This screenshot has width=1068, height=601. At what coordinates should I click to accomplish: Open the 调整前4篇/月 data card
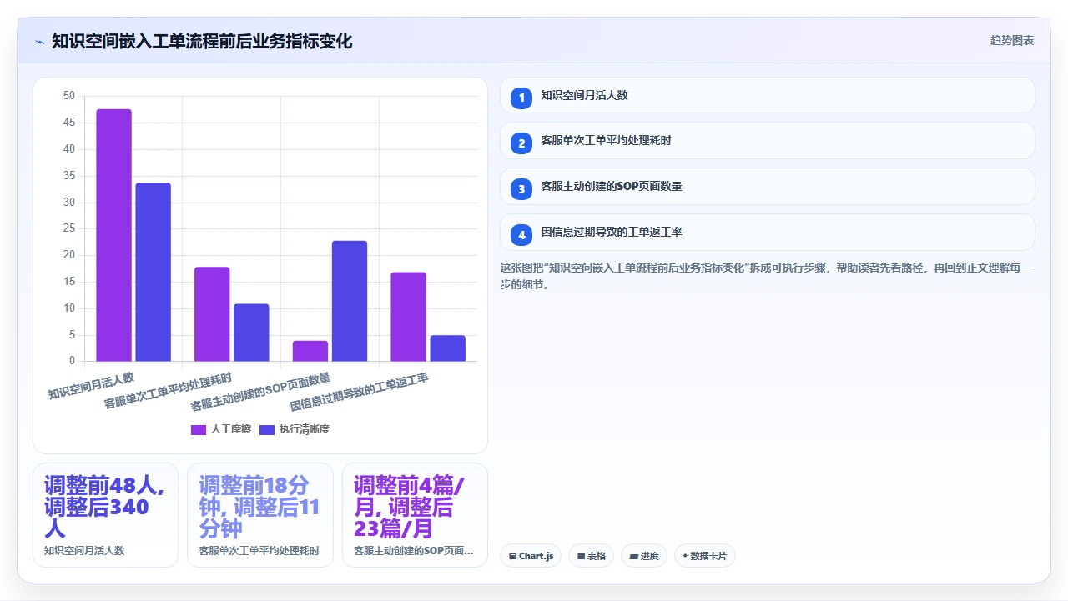tap(415, 515)
